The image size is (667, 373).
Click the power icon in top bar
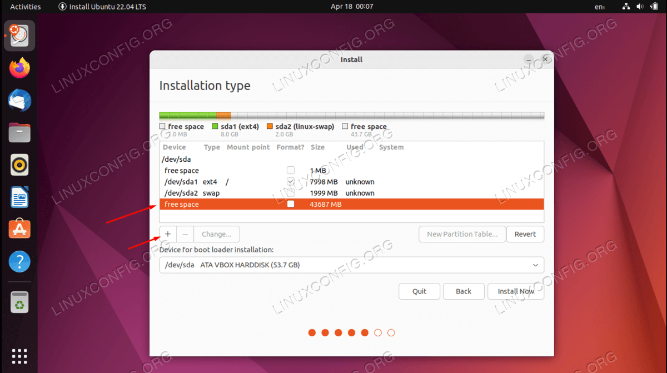point(654,7)
